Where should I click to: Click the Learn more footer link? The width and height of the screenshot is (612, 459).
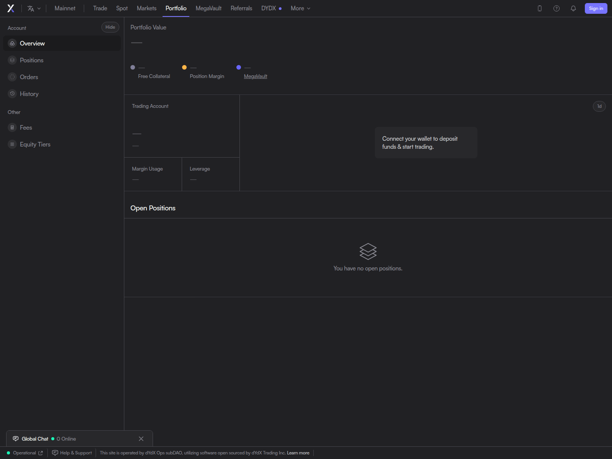[298, 453]
